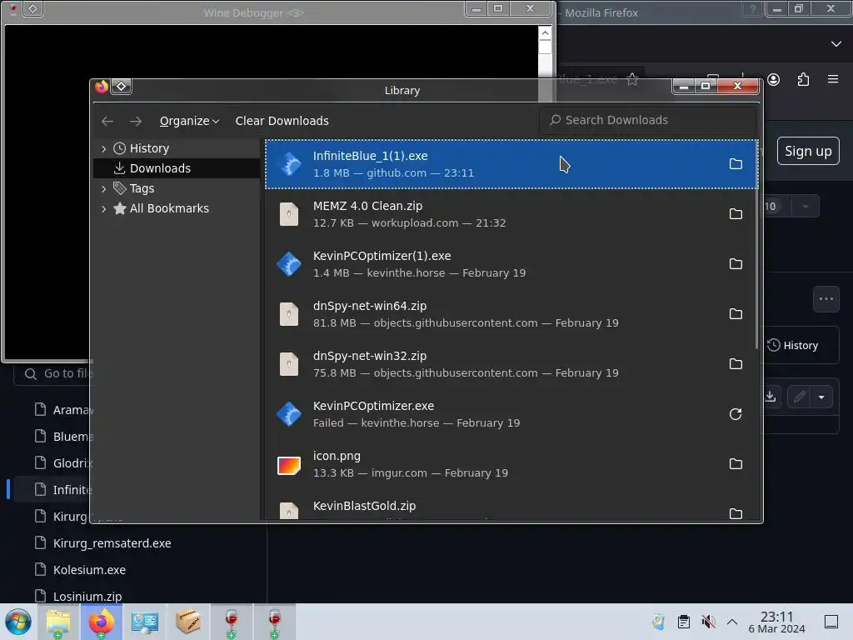Click the Wine Debugger scroll up arrow
This screenshot has width=853, height=640.
[545, 33]
